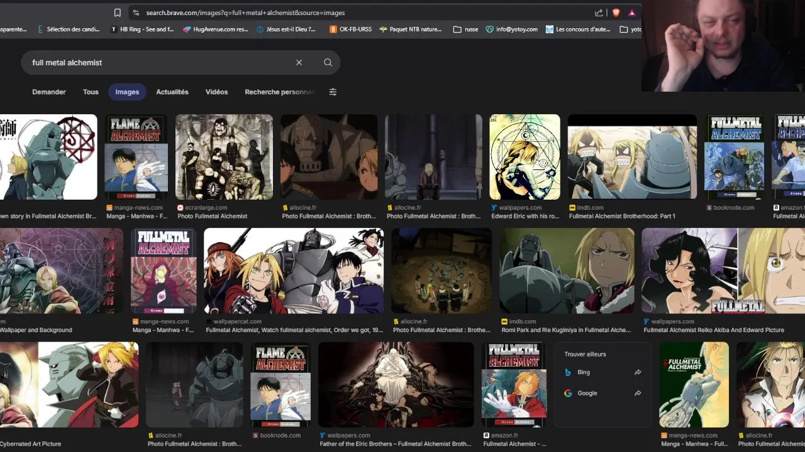The image size is (805, 452).
Task: Open Romi Park and Rie Kugimiya thumbnail
Action: (567, 271)
